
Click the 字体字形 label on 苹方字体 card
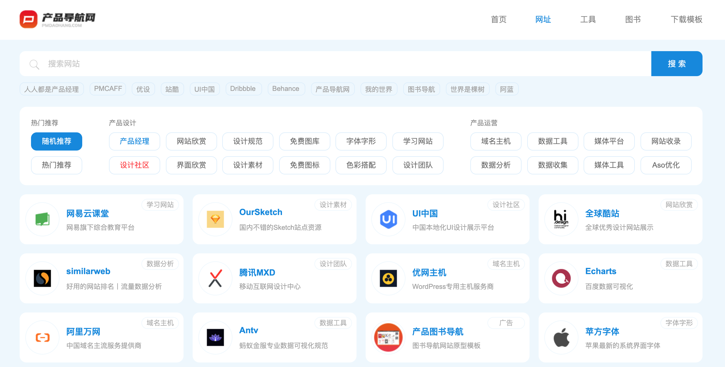pos(679,323)
